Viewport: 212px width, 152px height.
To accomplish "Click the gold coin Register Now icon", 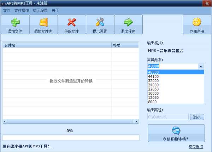I will point(197,22).
